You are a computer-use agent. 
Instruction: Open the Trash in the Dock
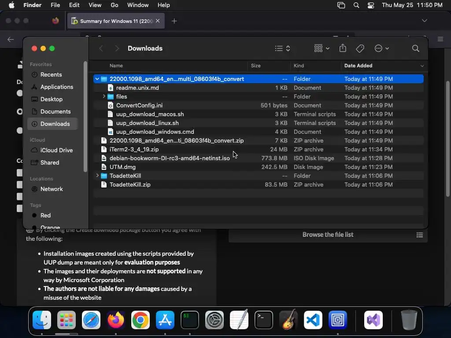[409, 320]
